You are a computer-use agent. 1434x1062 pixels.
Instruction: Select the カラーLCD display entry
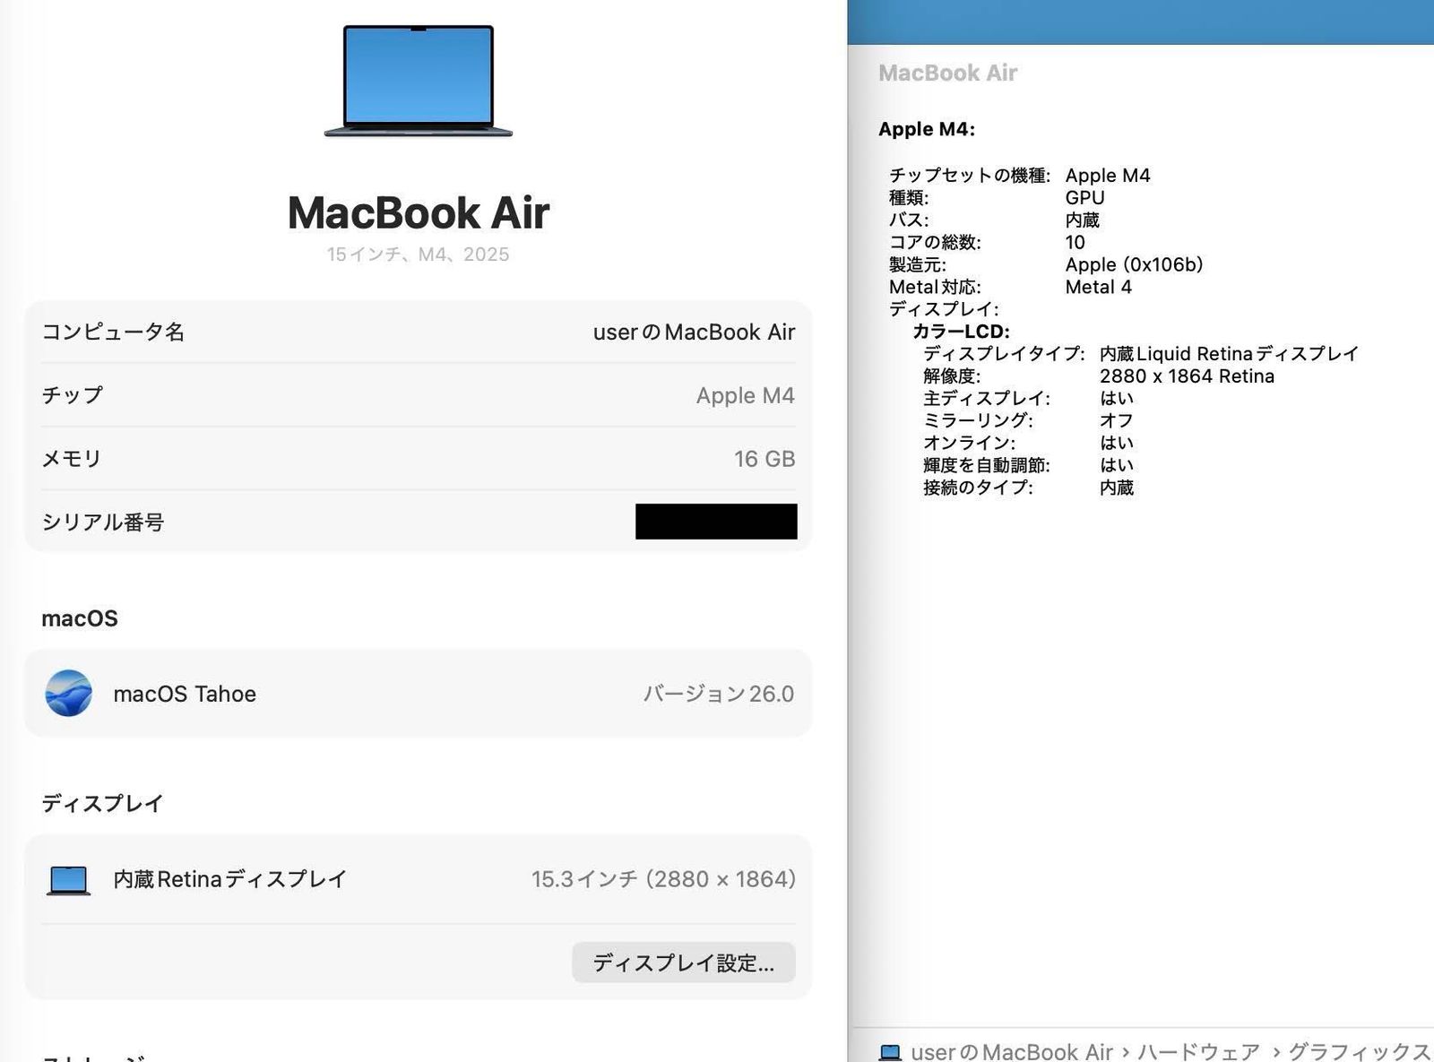[x=962, y=330]
